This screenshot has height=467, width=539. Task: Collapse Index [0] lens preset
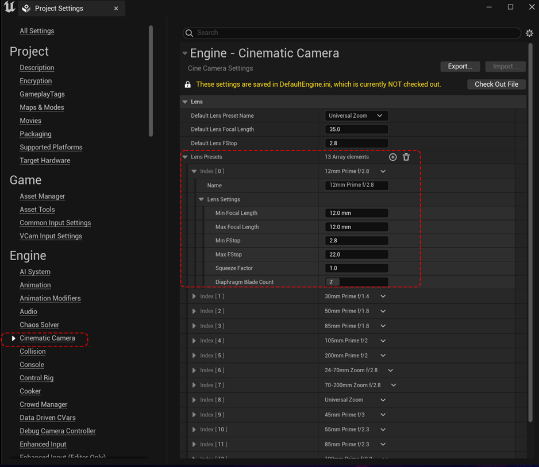(x=194, y=171)
